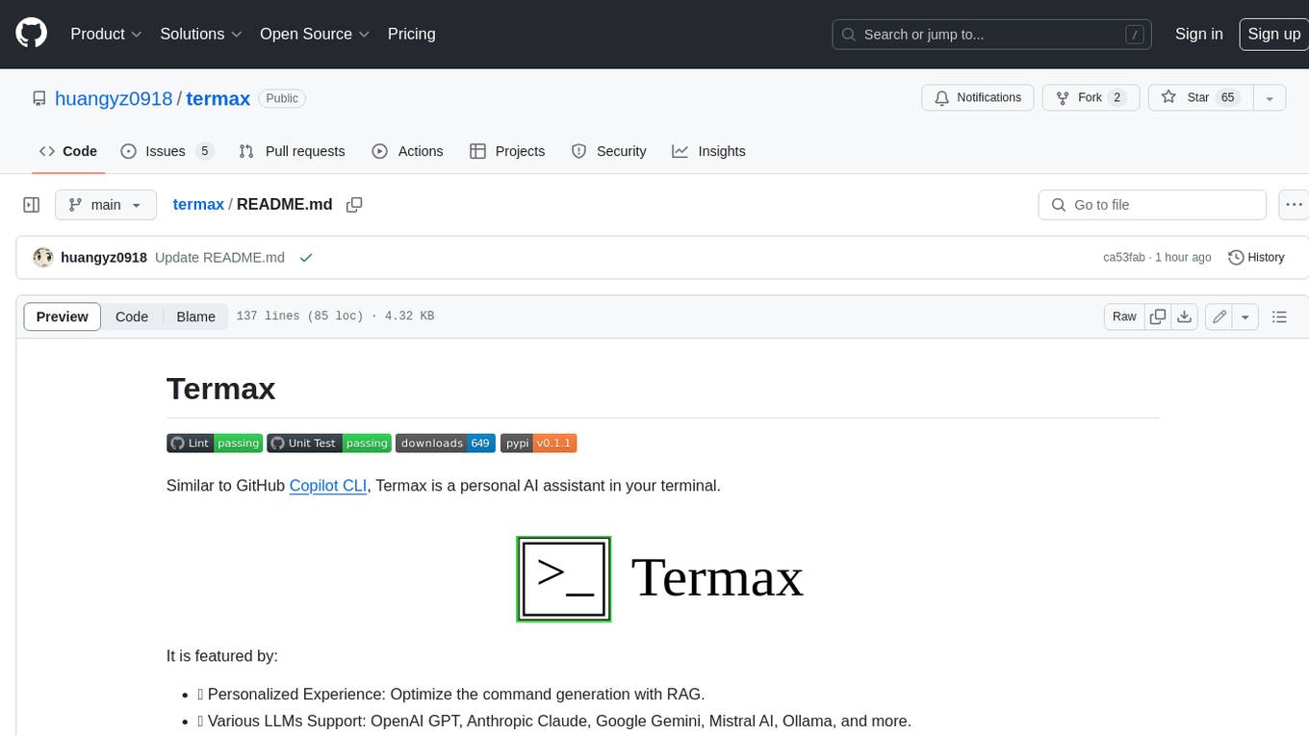Download the raw file icon

(1185, 317)
